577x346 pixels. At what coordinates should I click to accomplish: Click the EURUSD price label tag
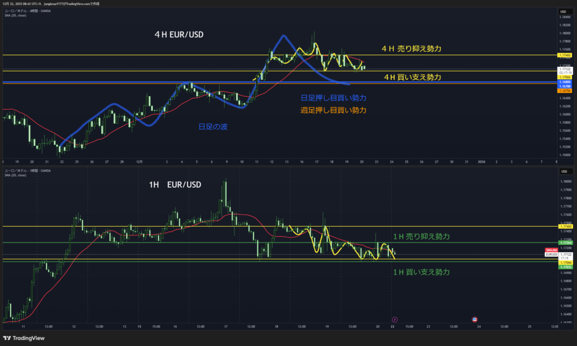pyautogui.click(x=551, y=254)
